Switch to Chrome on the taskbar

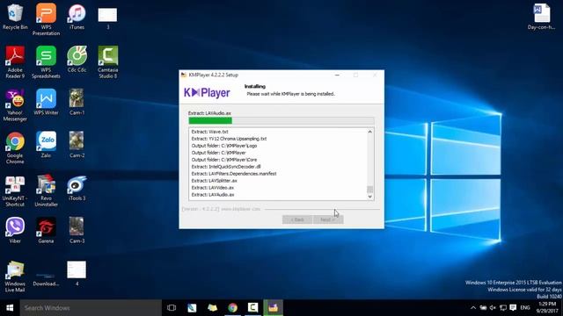(232, 308)
